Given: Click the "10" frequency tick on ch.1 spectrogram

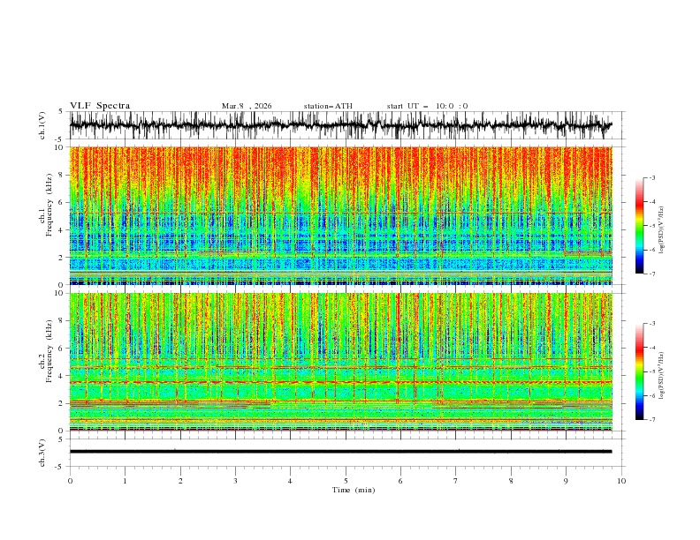Looking at the screenshot, I should 60,147.
